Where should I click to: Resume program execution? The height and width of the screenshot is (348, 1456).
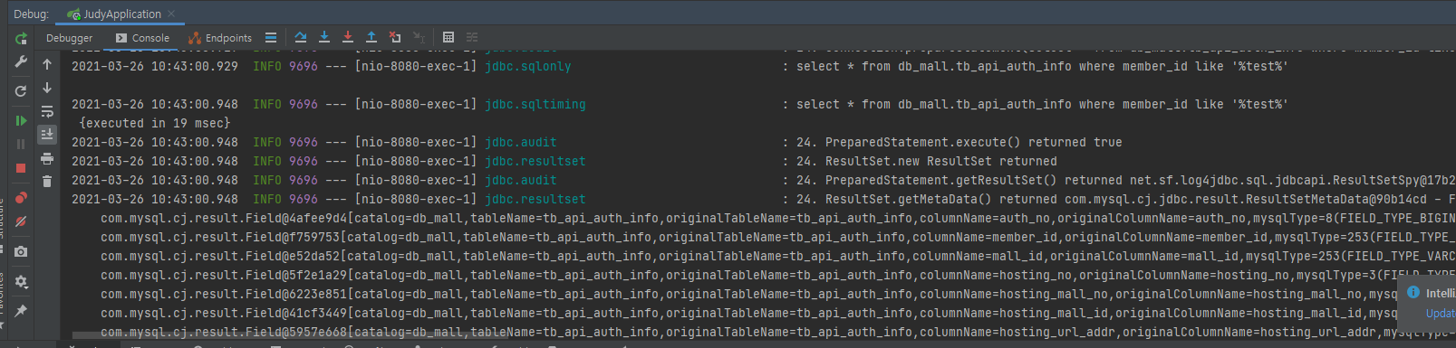21,120
